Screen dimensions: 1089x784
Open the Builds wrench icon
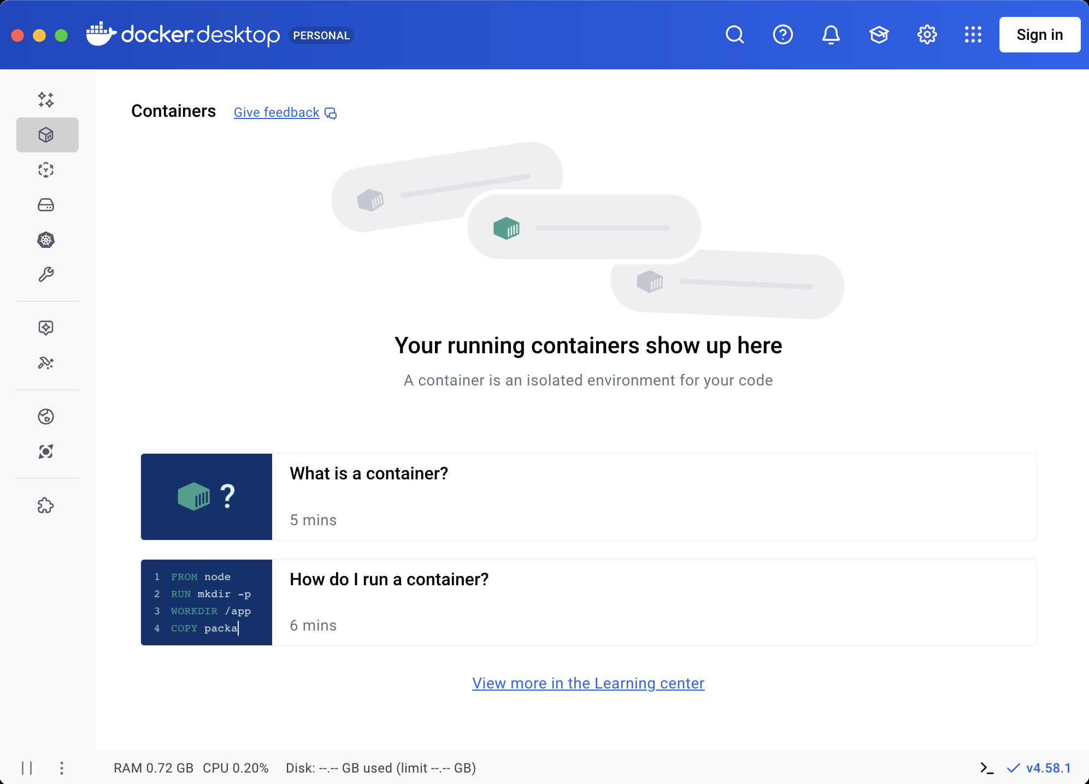[x=46, y=275]
